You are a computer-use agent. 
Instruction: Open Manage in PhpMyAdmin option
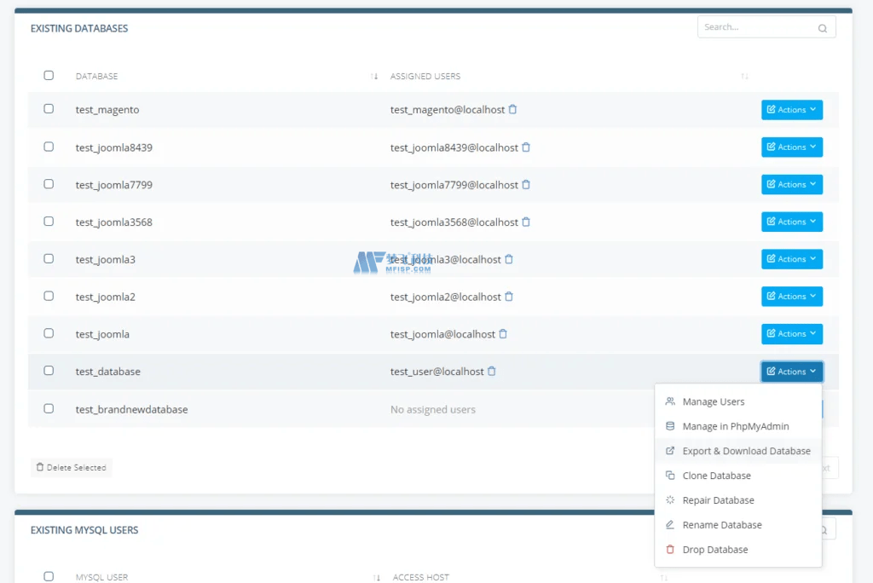click(x=735, y=426)
